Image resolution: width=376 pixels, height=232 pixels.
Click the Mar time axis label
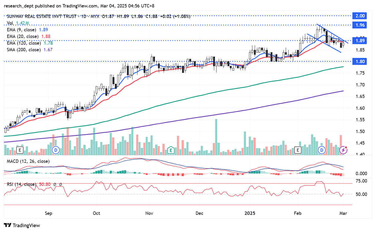coord(343,213)
